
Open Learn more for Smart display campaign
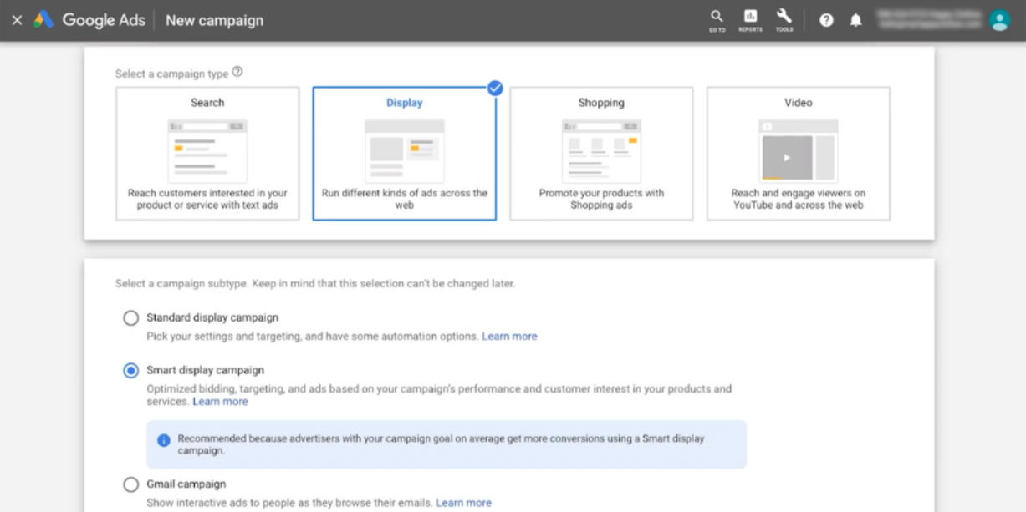coord(220,402)
